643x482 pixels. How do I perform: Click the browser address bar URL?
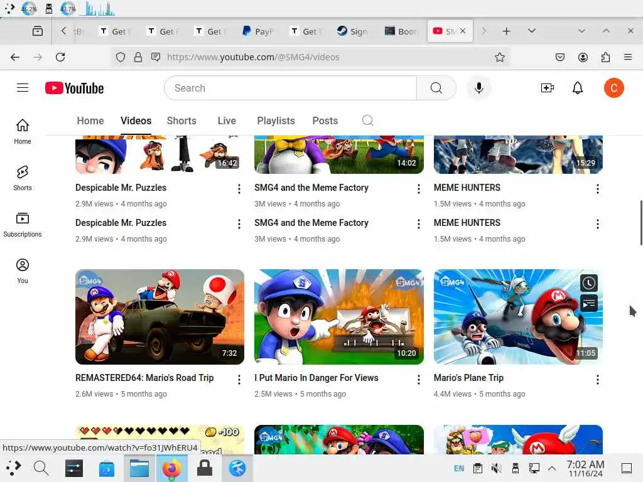[x=253, y=57]
